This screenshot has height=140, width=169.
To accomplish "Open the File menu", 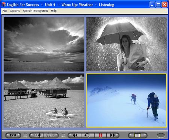I will (x=5, y=11).
